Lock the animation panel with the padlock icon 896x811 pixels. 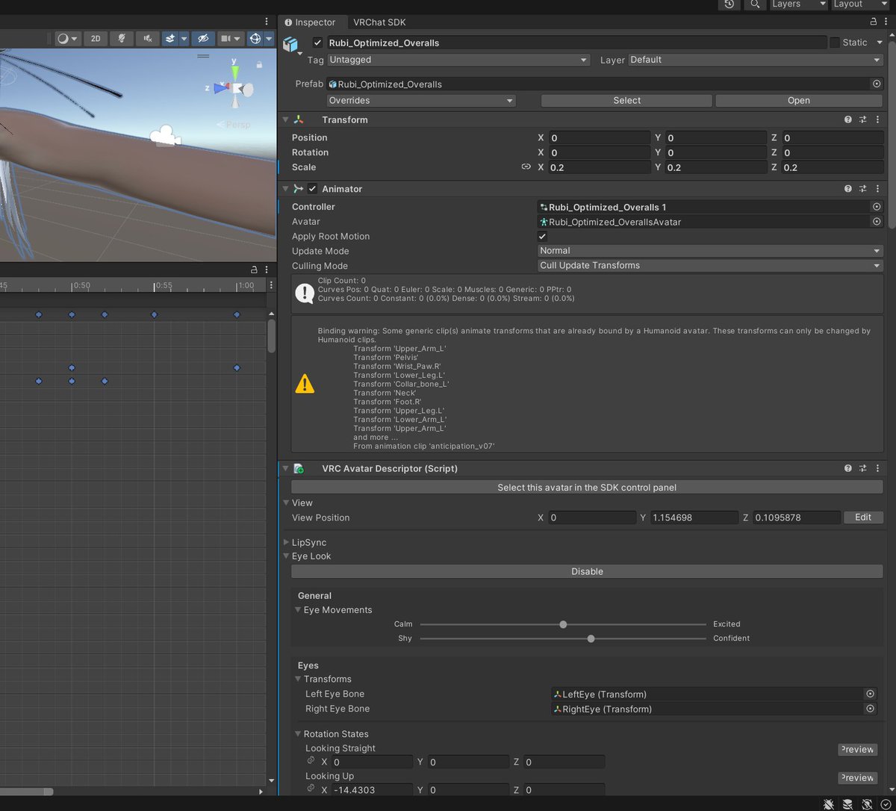pyautogui.click(x=254, y=270)
